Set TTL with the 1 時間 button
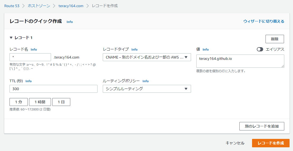The image size is (293, 151). point(40,102)
